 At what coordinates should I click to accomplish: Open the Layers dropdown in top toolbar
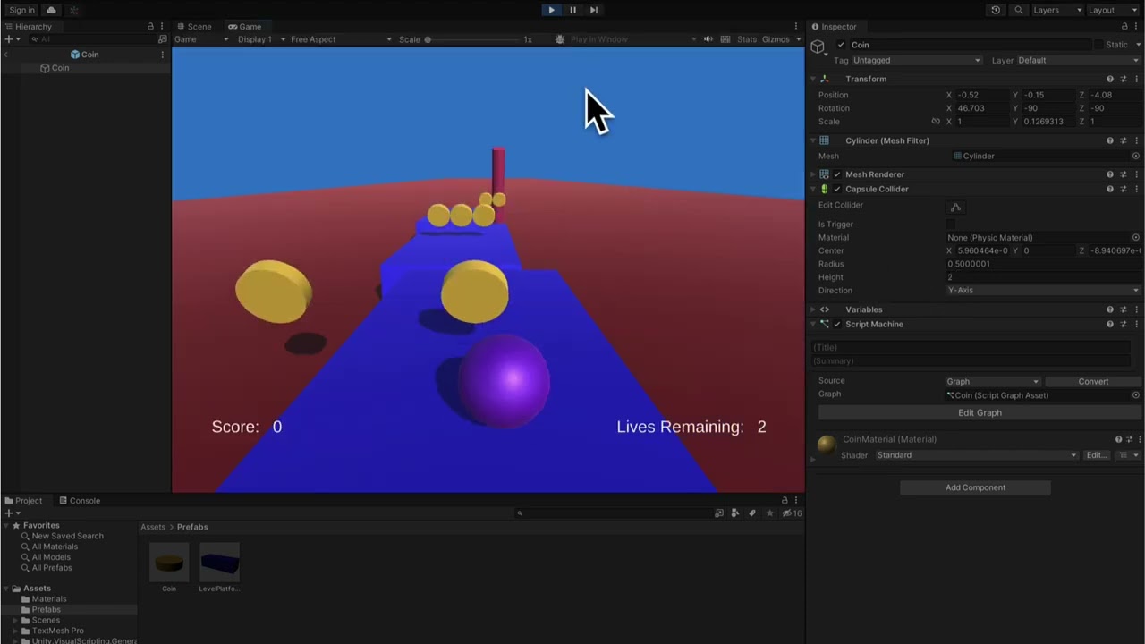(1057, 10)
